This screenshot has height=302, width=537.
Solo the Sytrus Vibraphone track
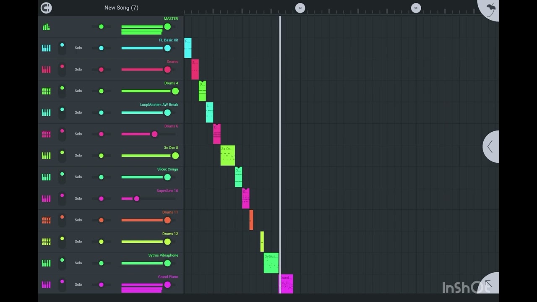pos(78,263)
